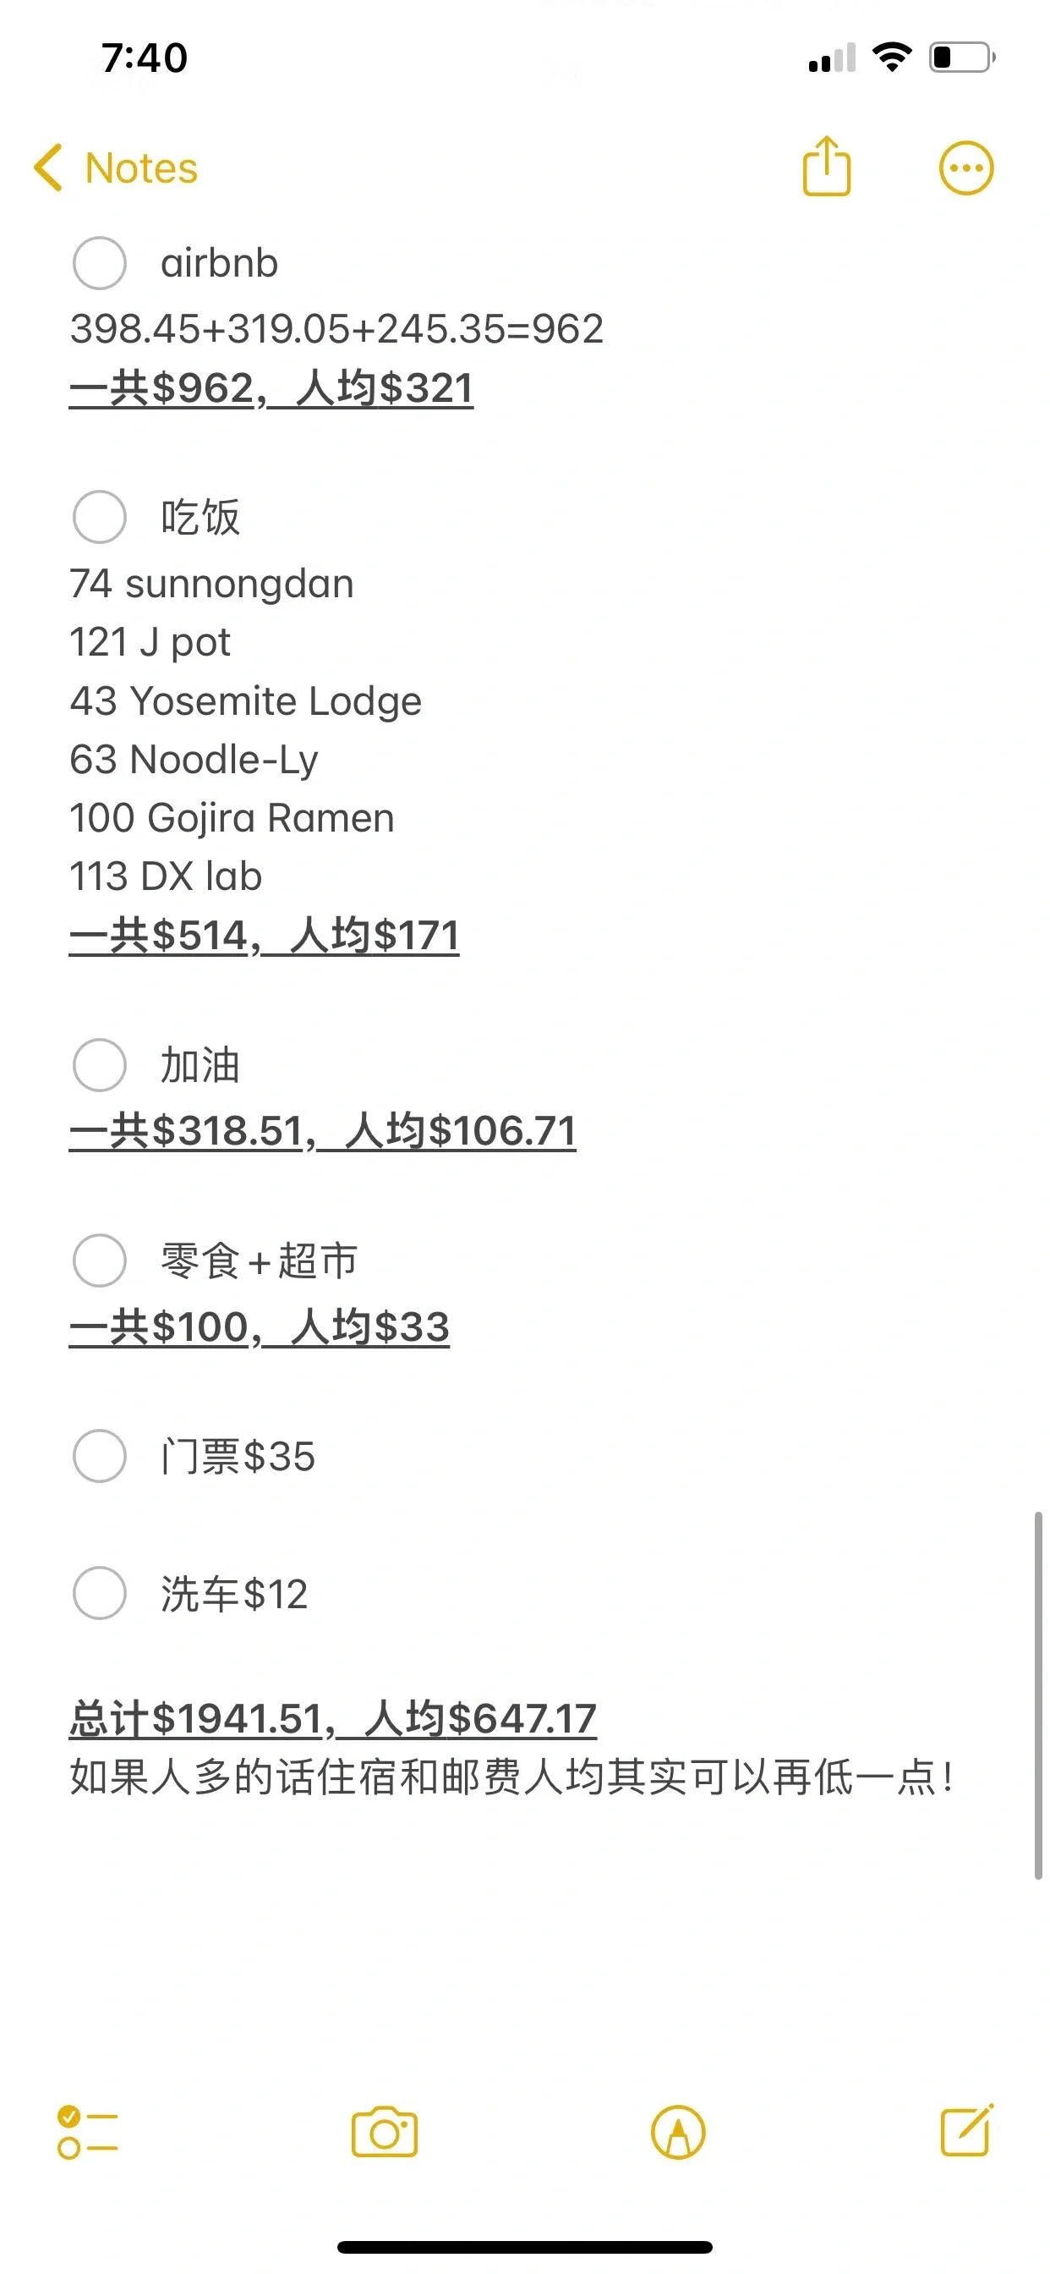Open the more options ellipsis menu
Viewport: 1050px width, 2274px height.
coord(966,168)
